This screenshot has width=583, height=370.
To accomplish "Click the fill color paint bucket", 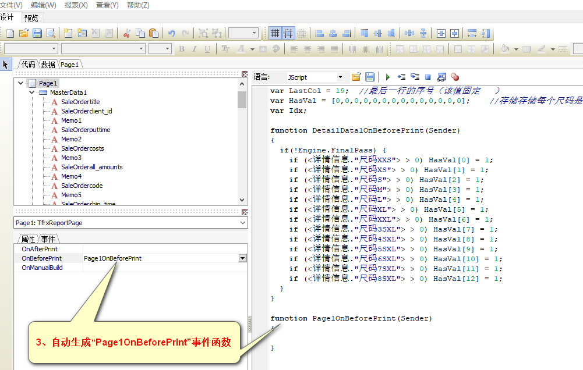I will tap(504, 49).
